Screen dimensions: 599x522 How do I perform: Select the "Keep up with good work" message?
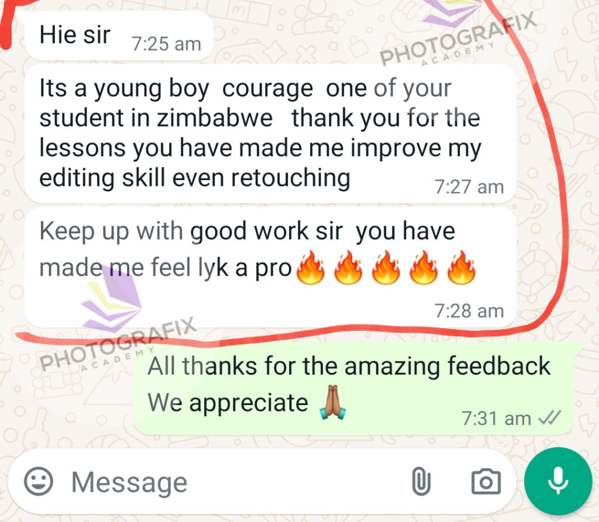pyautogui.click(x=270, y=268)
